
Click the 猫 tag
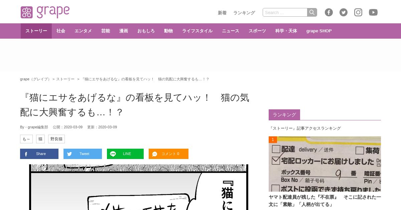coord(40,139)
